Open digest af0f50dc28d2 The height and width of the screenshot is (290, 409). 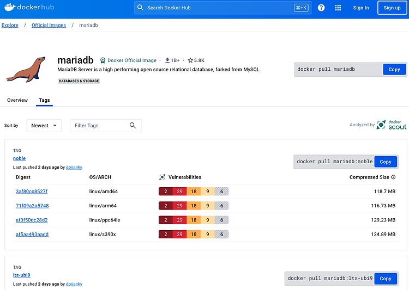coord(32,220)
